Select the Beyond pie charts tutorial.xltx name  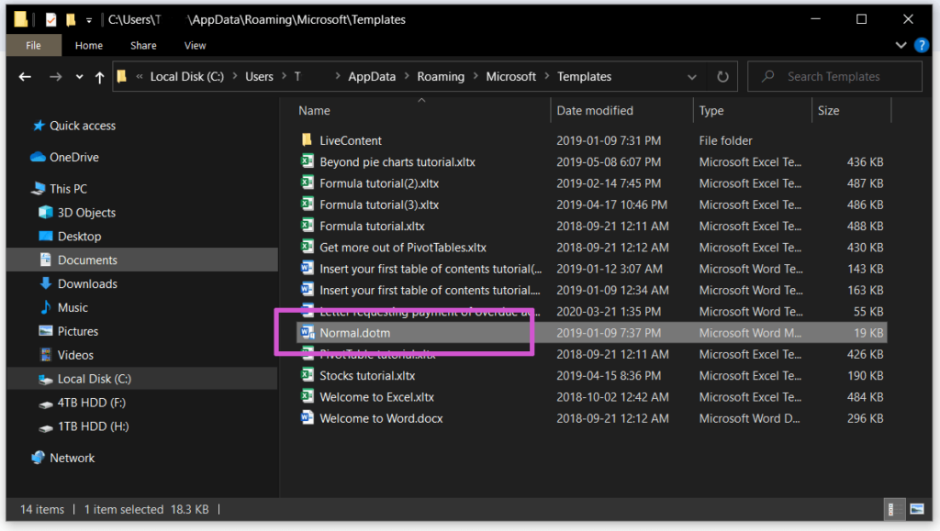coord(397,162)
